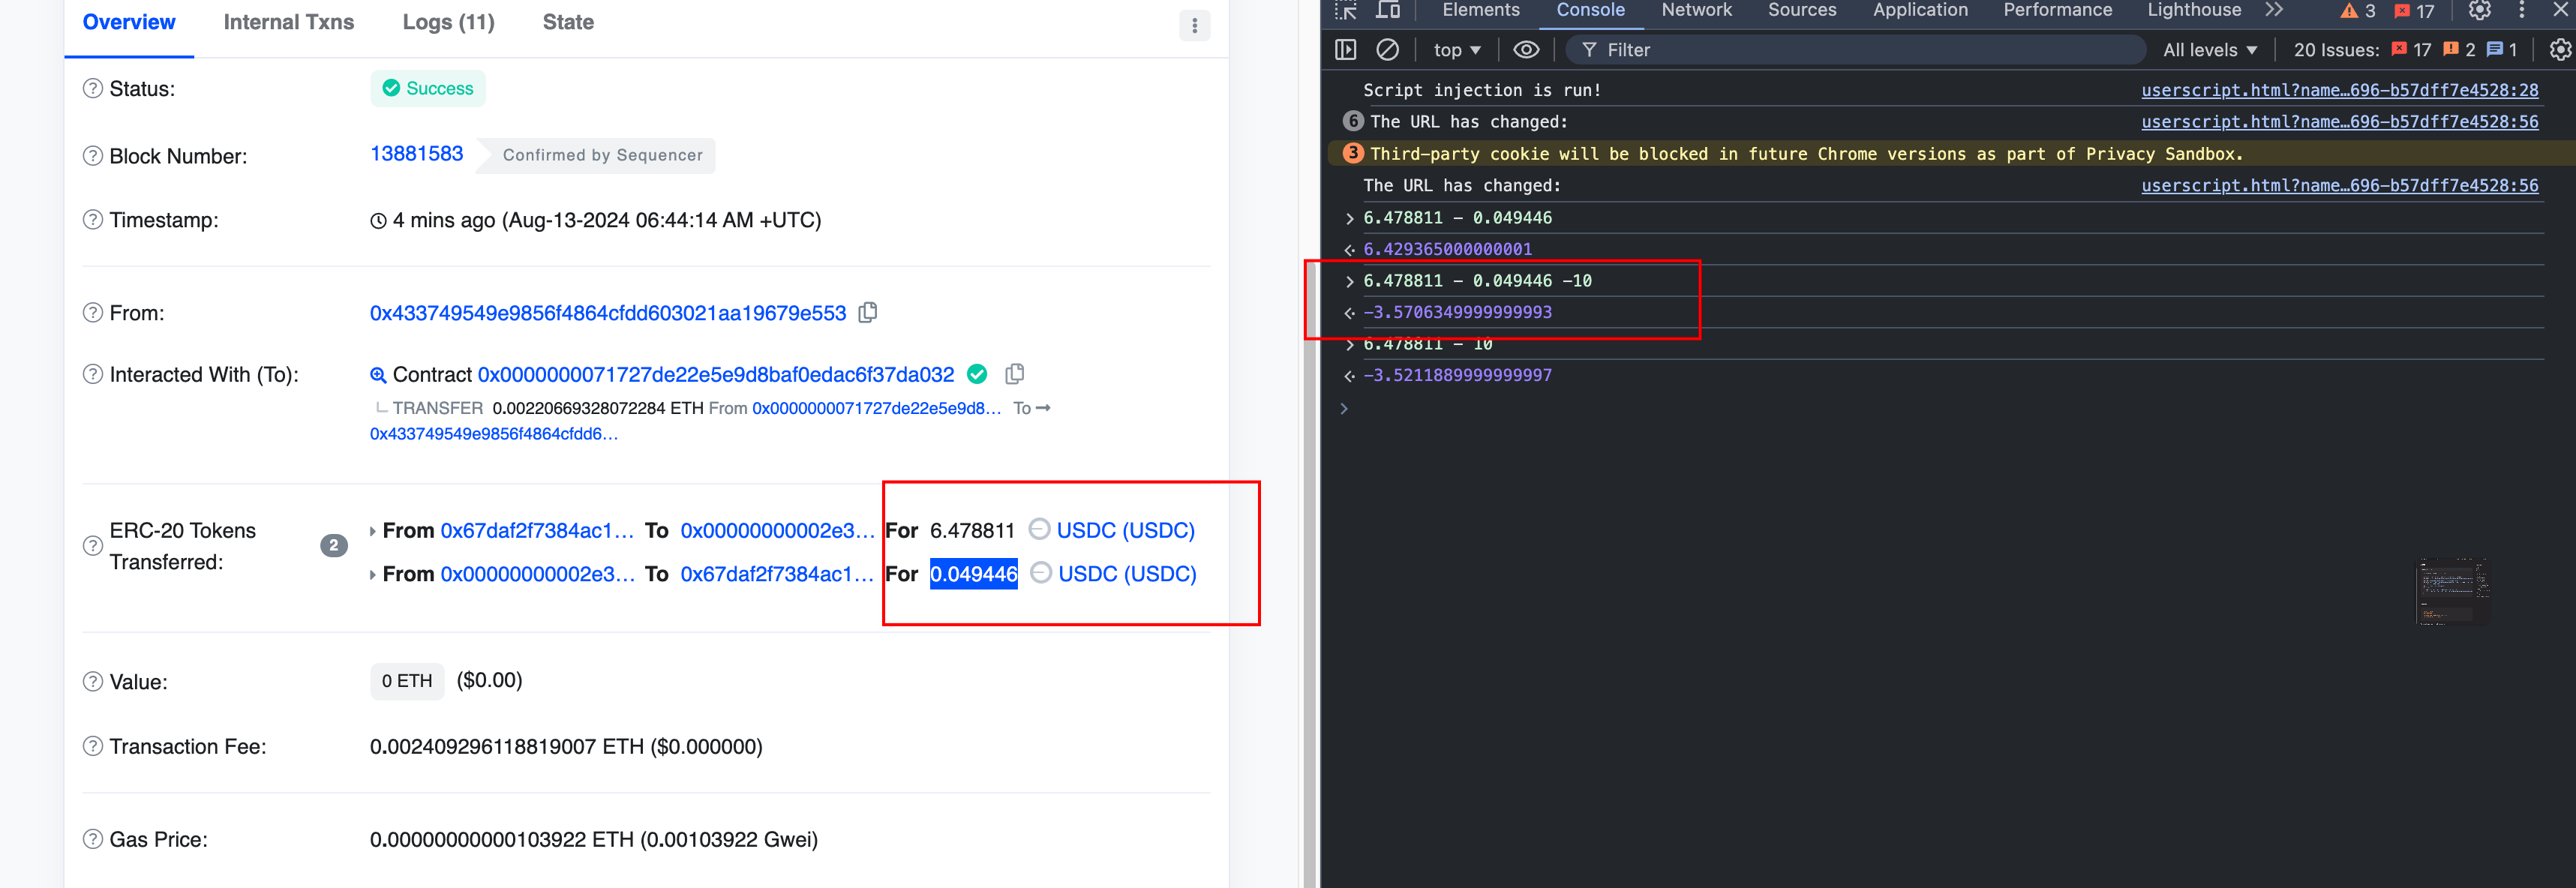Screen dimensions: 2576x888
Task: Switch to the Overview tab
Action: click(129, 22)
